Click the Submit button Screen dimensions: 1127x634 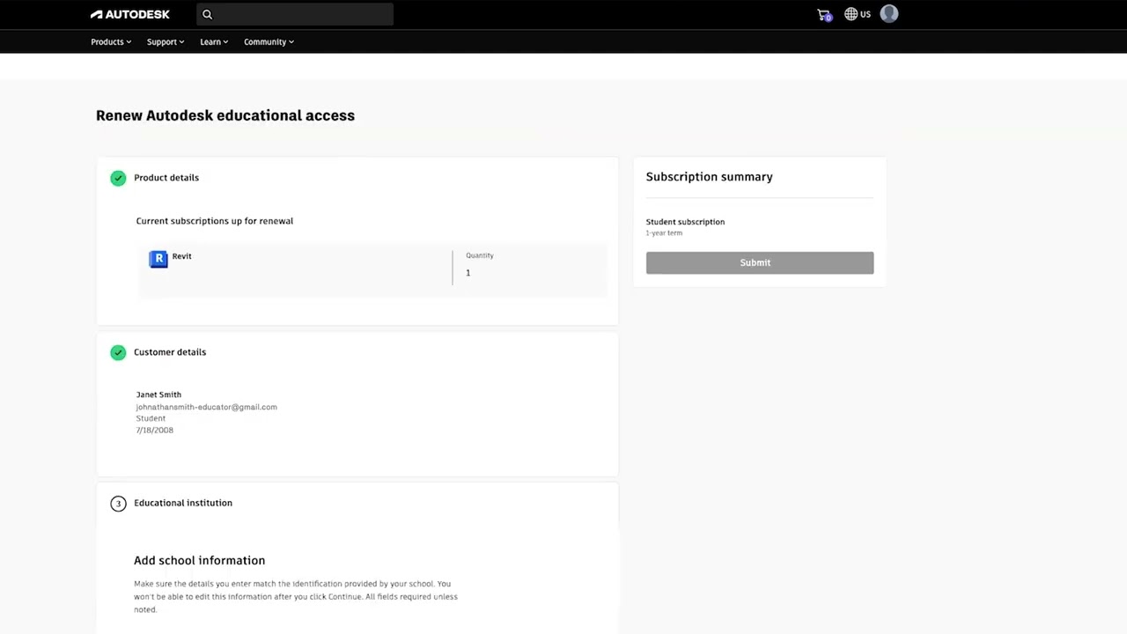760,262
